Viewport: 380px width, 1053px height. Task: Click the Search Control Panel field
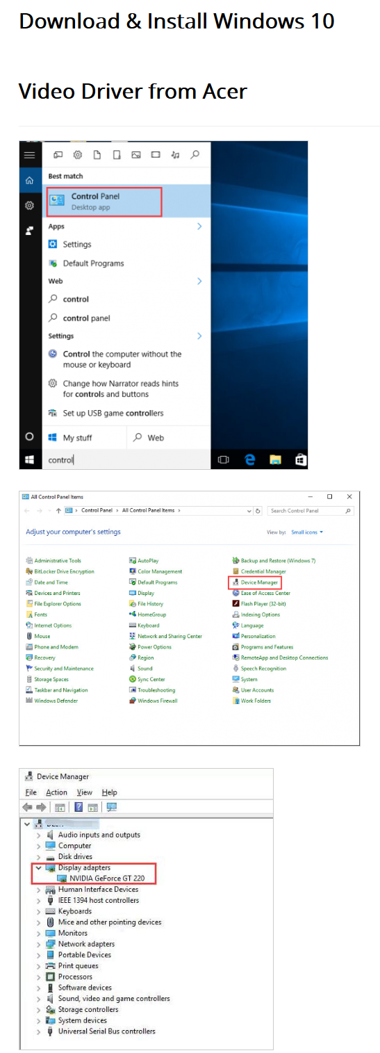click(311, 510)
